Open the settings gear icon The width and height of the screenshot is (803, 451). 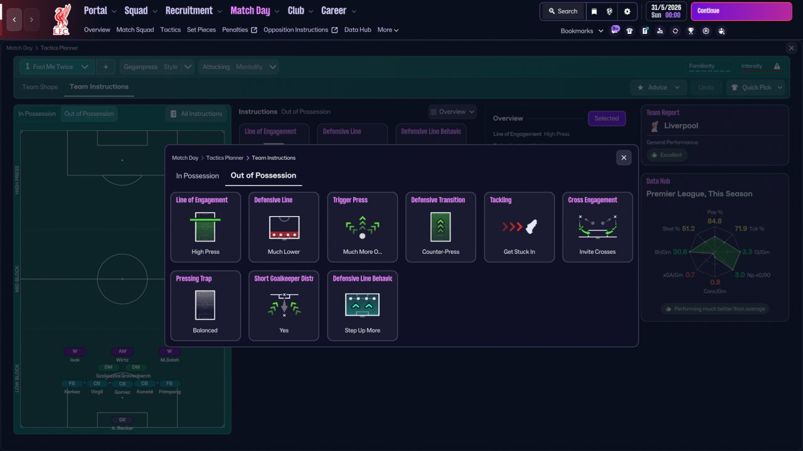click(627, 11)
